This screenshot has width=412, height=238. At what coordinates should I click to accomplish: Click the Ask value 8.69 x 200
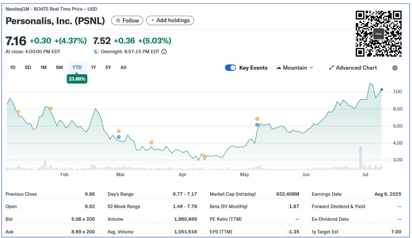[x=83, y=232]
